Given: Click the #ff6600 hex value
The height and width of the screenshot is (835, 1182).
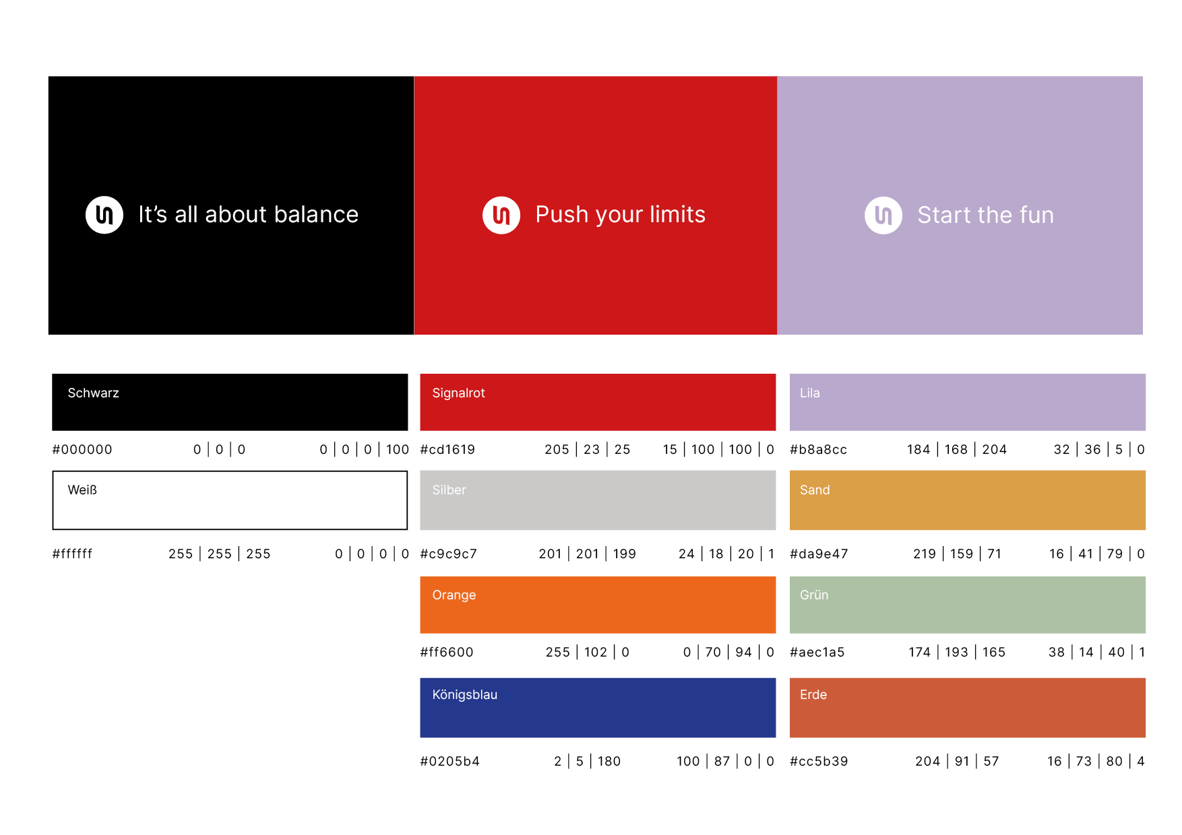Looking at the screenshot, I should coord(447,653).
